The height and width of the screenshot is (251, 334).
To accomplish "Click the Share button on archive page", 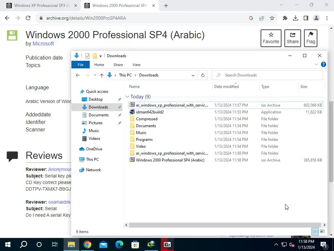I will [293, 38].
